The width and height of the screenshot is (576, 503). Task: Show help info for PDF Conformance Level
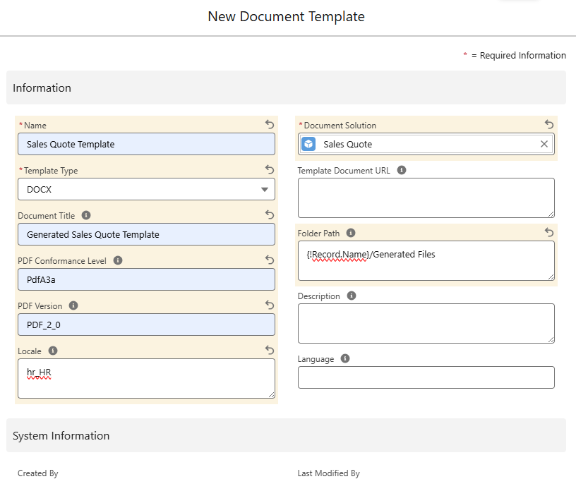[118, 260]
